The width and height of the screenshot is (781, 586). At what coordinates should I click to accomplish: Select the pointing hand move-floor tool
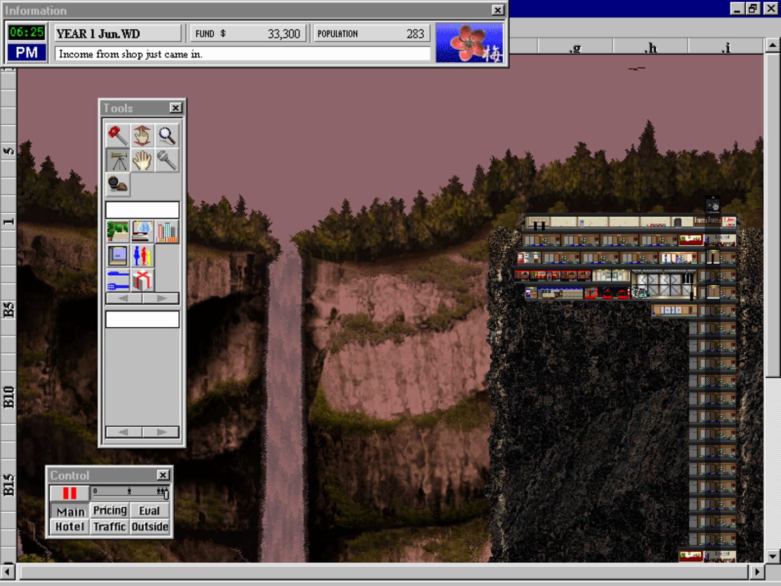pyautogui.click(x=142, y=135)
